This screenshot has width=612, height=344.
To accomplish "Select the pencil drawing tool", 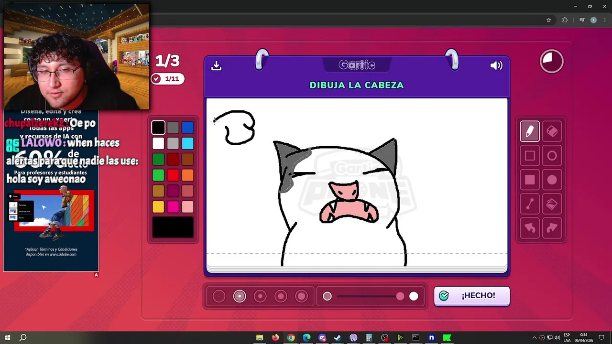I will click(530, 131).
